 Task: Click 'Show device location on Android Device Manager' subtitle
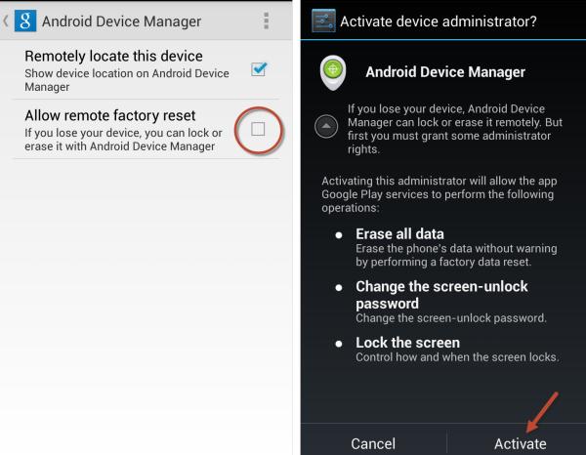(x=127, y=80)
